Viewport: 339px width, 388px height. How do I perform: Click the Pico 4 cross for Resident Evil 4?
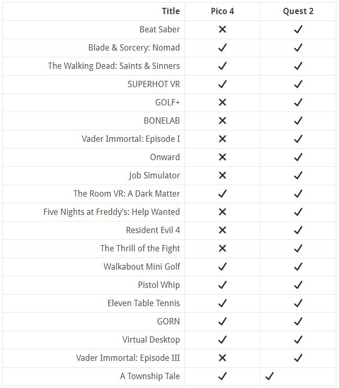point(222,231)
